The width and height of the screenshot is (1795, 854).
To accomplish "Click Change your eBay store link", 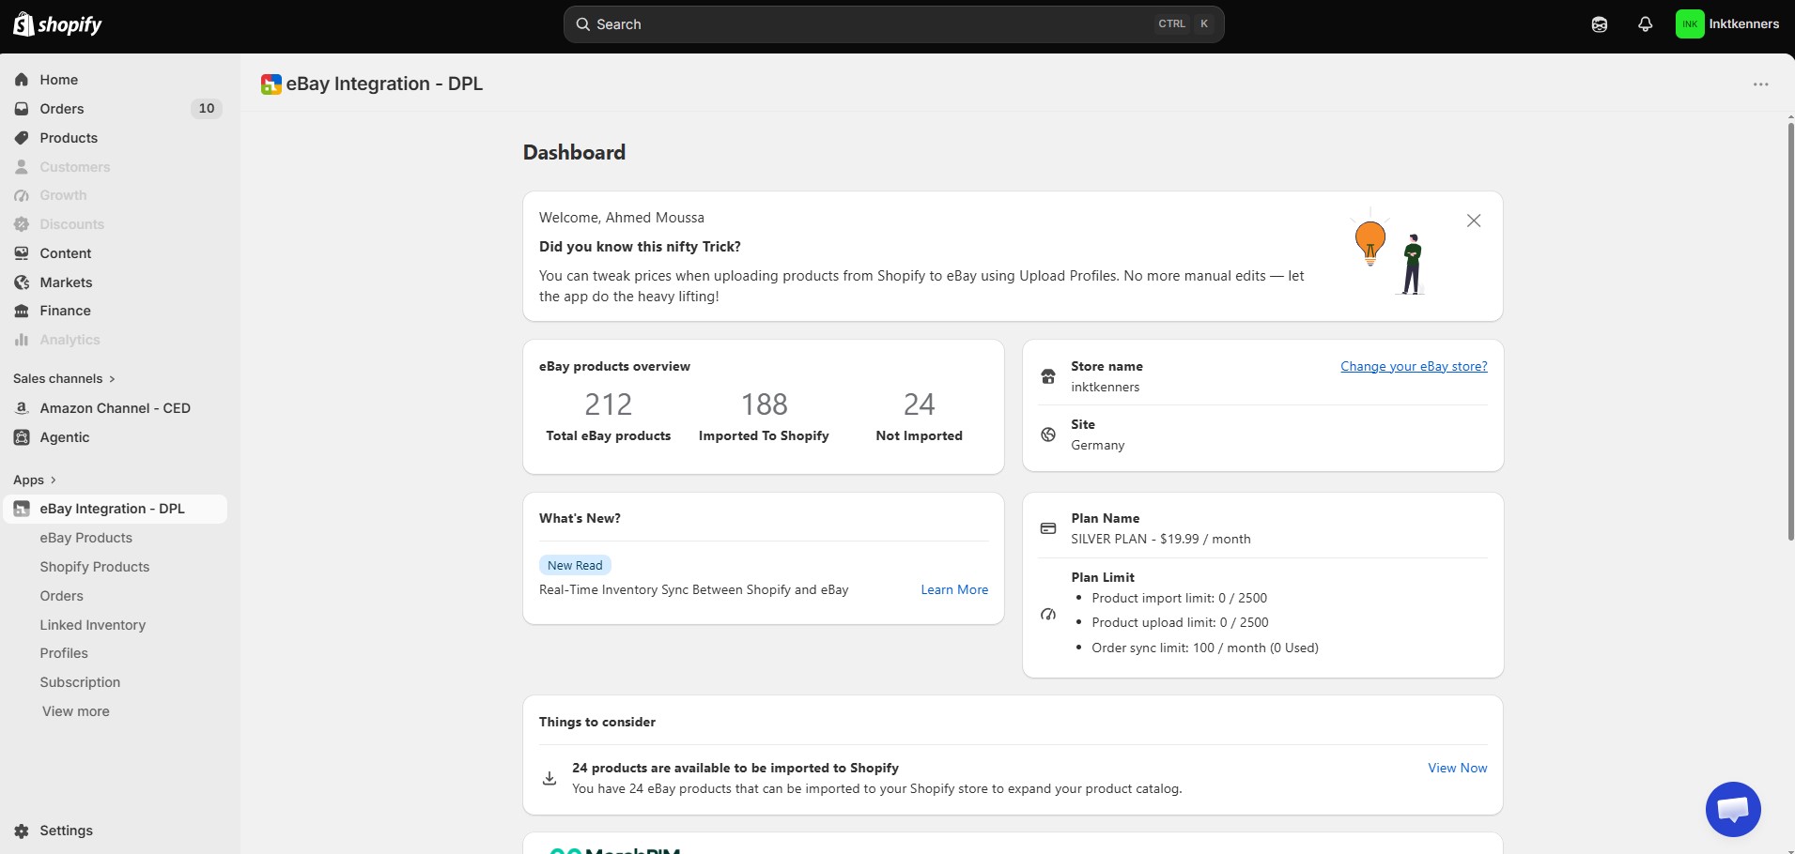I will tap(1414, 366).
